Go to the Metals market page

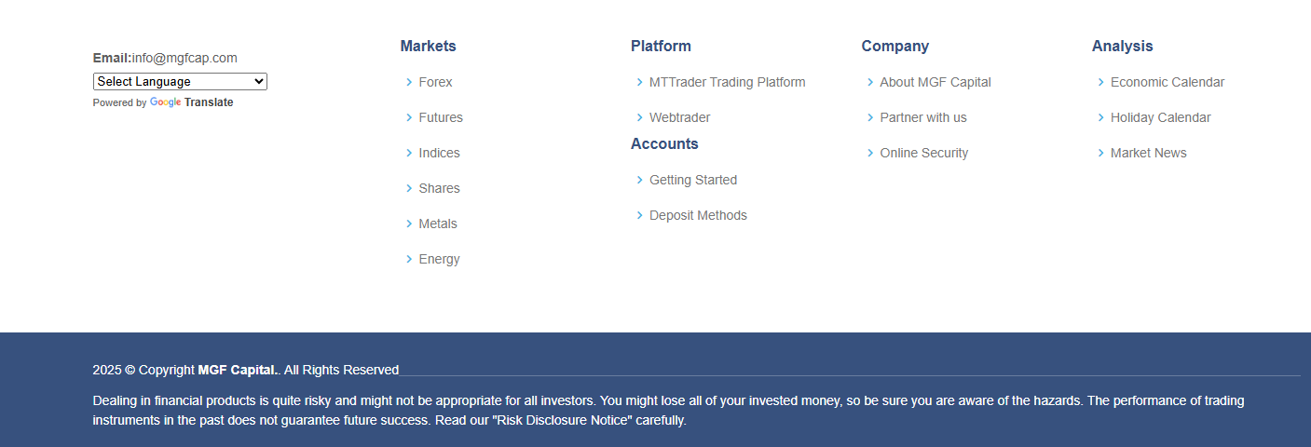[438, 223]
